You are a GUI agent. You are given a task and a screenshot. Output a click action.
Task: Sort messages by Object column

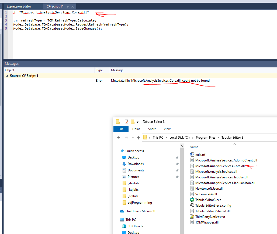click(49, 70)
